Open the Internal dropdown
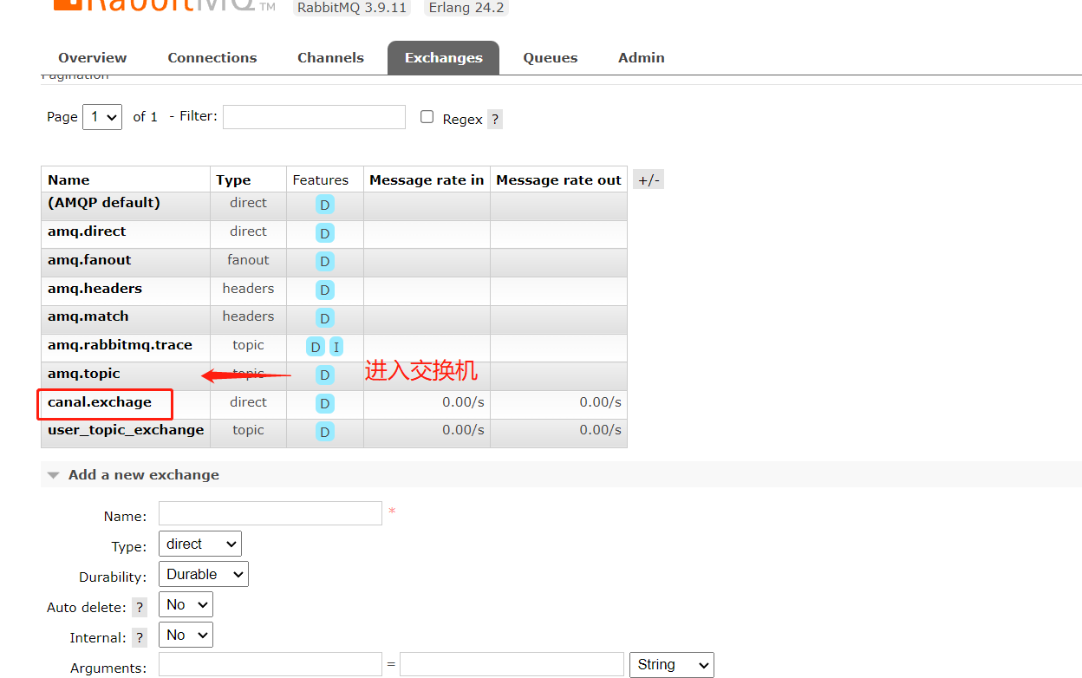Image resolution: width=1082 pixels, height=678 pixels. click(x=186, y=635)
